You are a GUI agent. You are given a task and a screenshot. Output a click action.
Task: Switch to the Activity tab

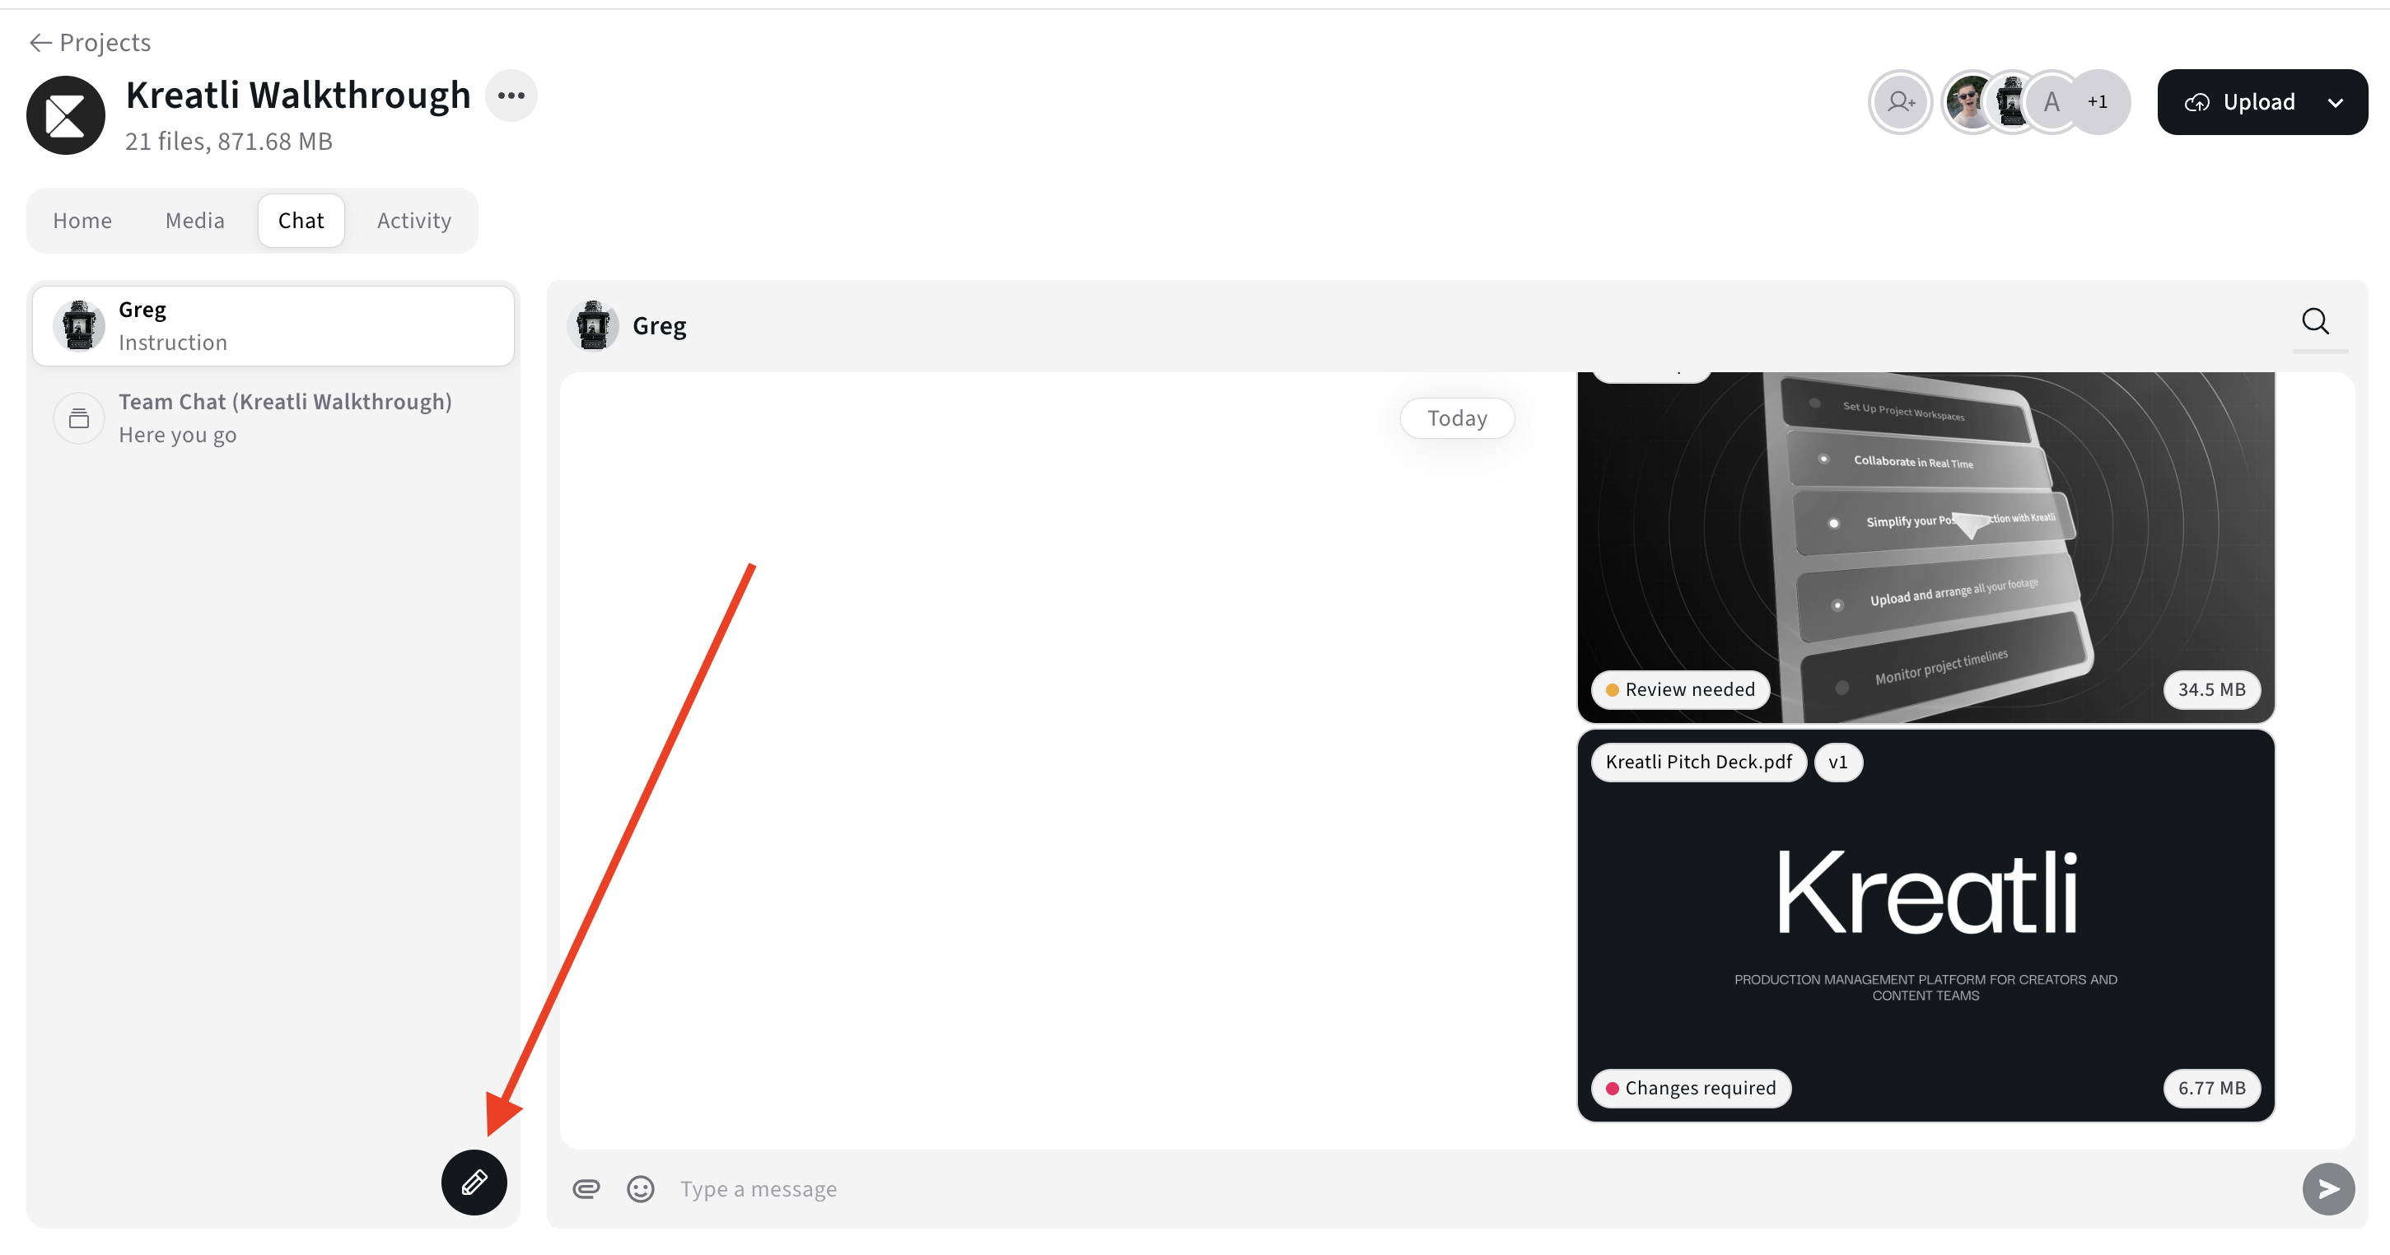[x=413, y=220]
